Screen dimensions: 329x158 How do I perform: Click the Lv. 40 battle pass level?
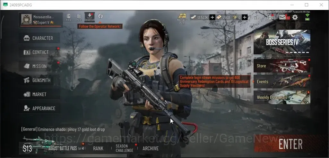[82, 148]
